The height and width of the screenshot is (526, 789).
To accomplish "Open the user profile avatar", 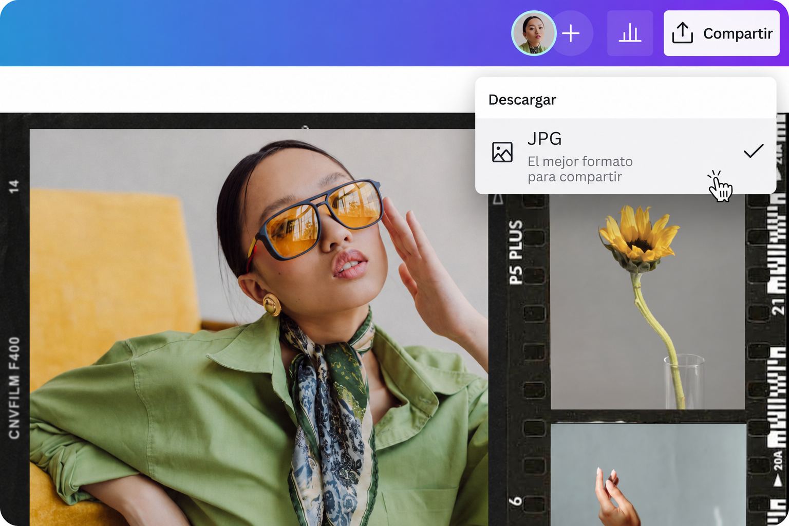I will [534, 33].
